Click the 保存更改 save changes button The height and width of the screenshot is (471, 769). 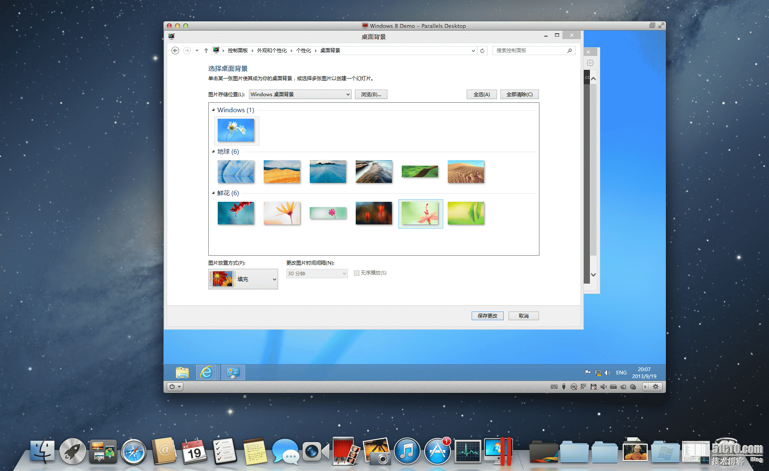pos(488,316)
